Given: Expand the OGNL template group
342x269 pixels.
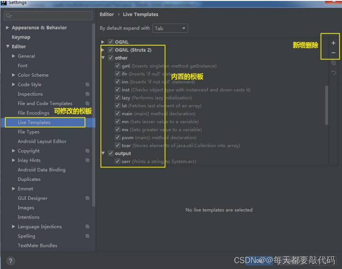Looking at the screenshot, I should click(103, 42).
